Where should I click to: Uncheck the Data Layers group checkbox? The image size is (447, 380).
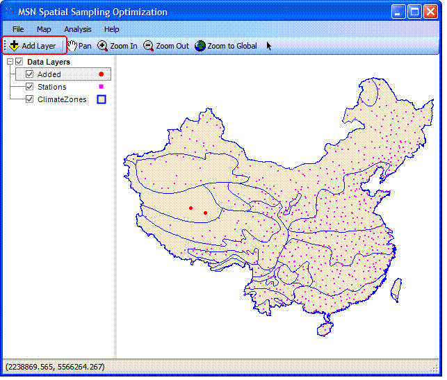point(19,62)
